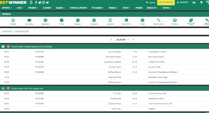209x113 pixels.
Task: Click the trophy icon in header
Action: 201,2
